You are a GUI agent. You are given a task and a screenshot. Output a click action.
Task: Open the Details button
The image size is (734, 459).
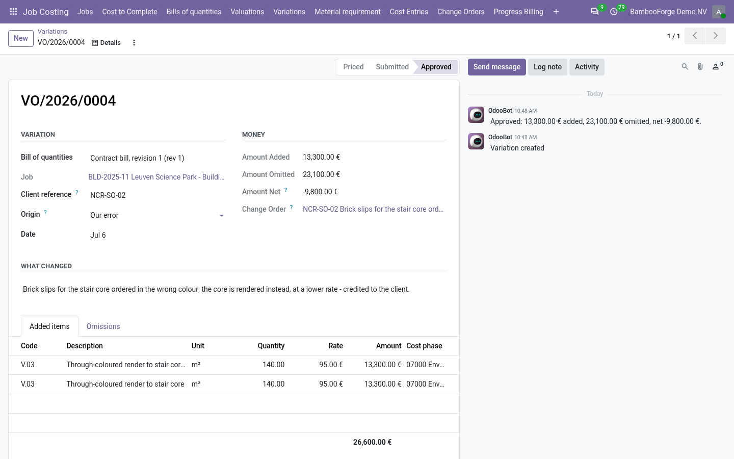[x=107, y=43]
